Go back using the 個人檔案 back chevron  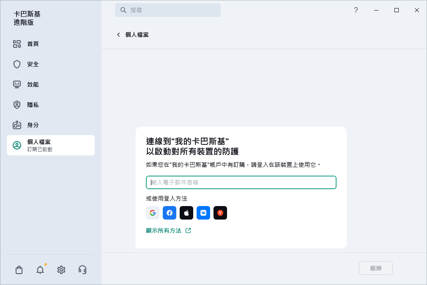[x=119, y=35]
